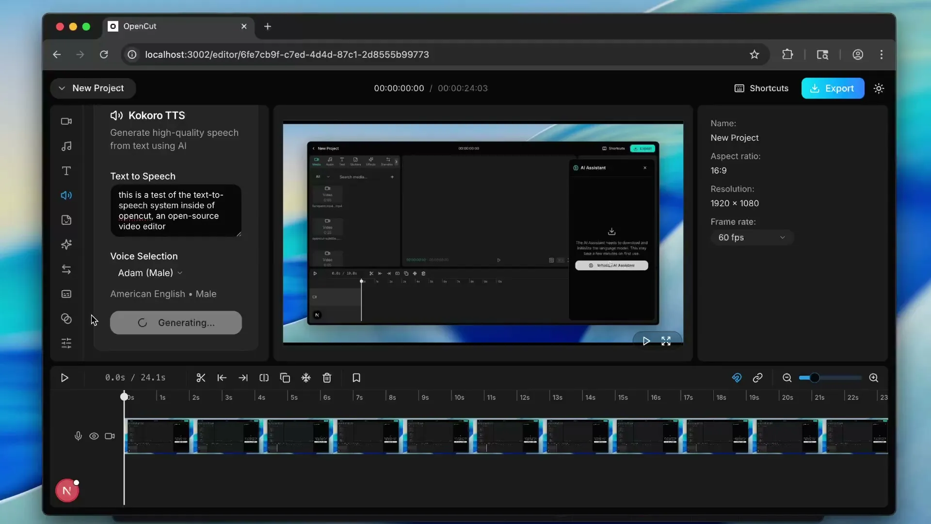Select the OpenCut browser tab

[177, 26]
